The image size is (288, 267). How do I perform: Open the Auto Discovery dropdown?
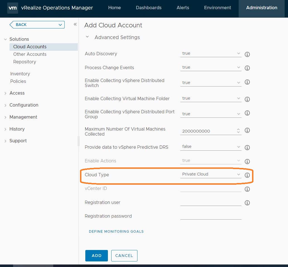point(210,53)
